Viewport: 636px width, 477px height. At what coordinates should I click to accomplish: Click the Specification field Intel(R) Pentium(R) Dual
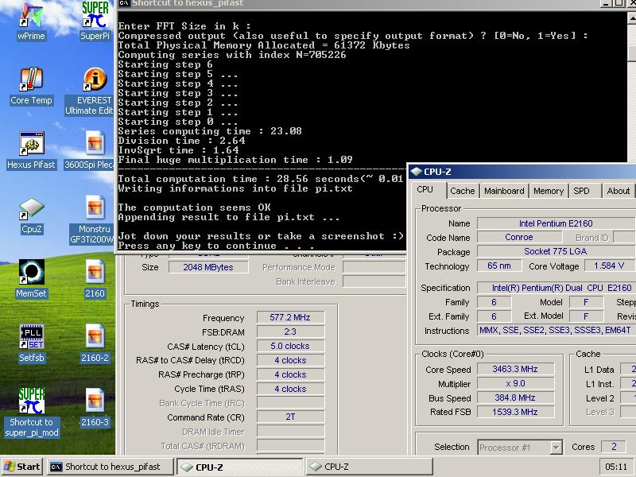(556, 288)
